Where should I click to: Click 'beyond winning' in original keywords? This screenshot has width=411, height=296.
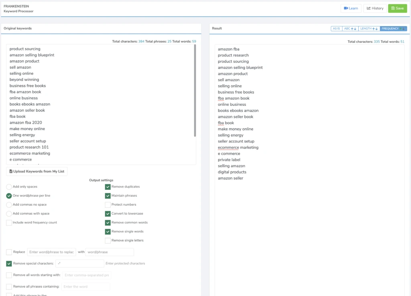point(24,79)
